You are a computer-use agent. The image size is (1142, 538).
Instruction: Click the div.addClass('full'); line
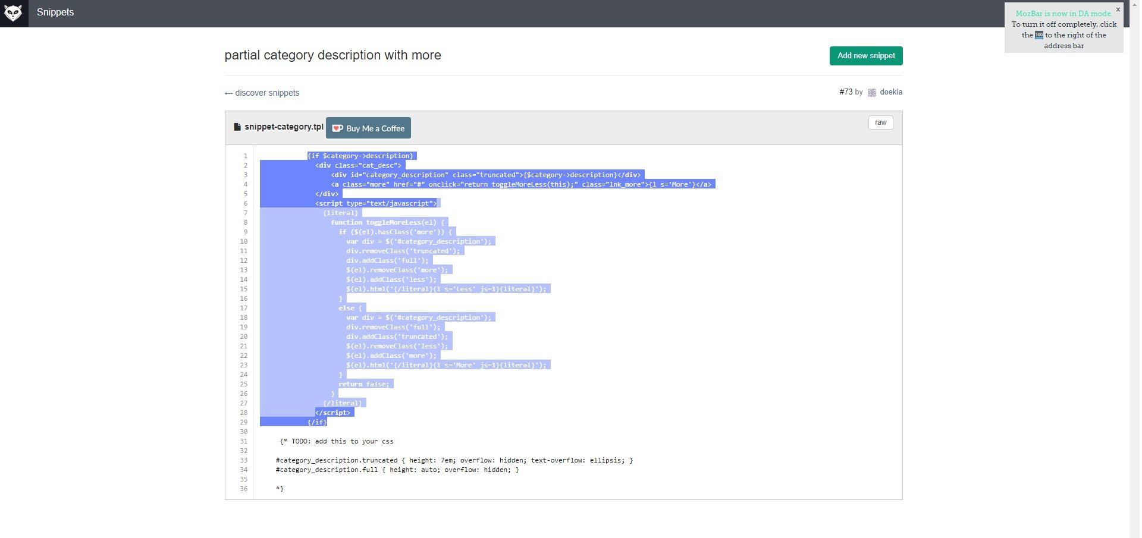click(387, 260)
